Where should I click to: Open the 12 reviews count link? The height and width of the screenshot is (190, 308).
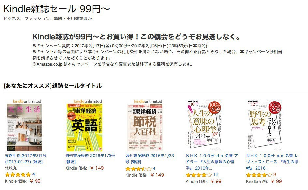(216, 175)
